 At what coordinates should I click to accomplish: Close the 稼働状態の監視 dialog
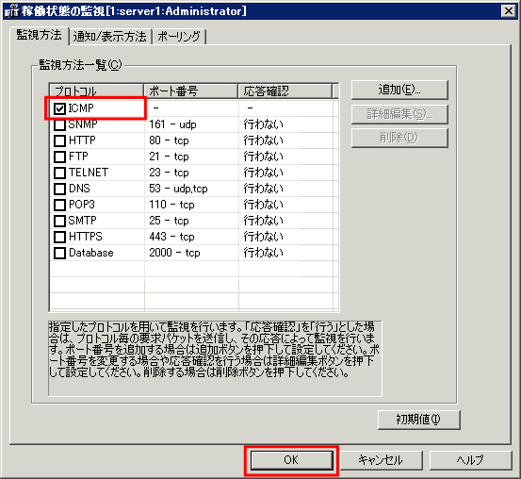pos(509,11)
